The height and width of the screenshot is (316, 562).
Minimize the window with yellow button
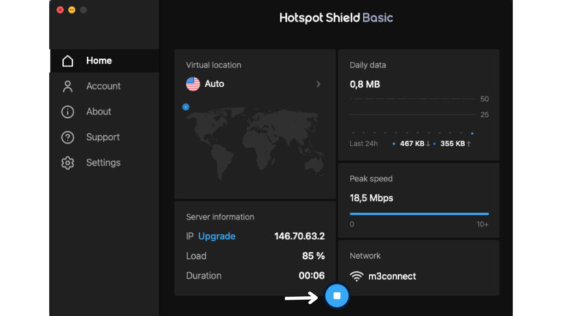[72, 10]
